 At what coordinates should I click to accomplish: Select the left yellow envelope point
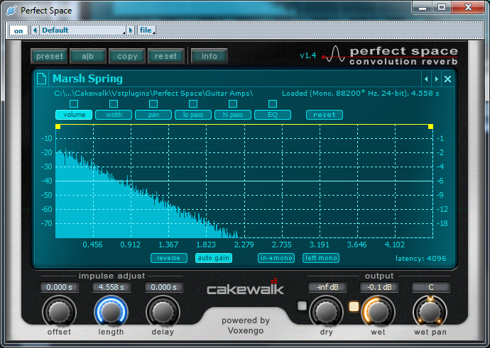(x=58, y=126)
